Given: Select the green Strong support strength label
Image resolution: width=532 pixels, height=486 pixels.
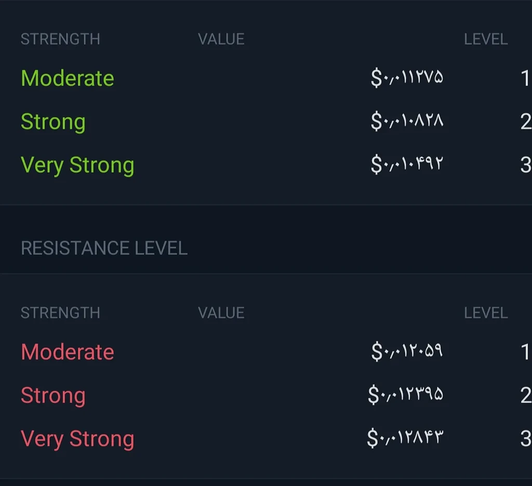Looking at the screenshot, I should pyautogui.click(x=53, y=122).
